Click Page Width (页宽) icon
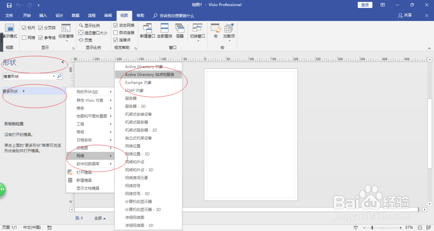 [x=81, y=40]
